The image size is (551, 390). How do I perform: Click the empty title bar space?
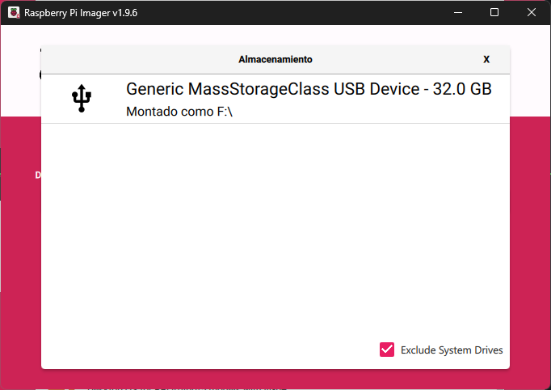click(283, 13)
